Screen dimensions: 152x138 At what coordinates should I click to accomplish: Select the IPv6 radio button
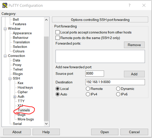118,94
